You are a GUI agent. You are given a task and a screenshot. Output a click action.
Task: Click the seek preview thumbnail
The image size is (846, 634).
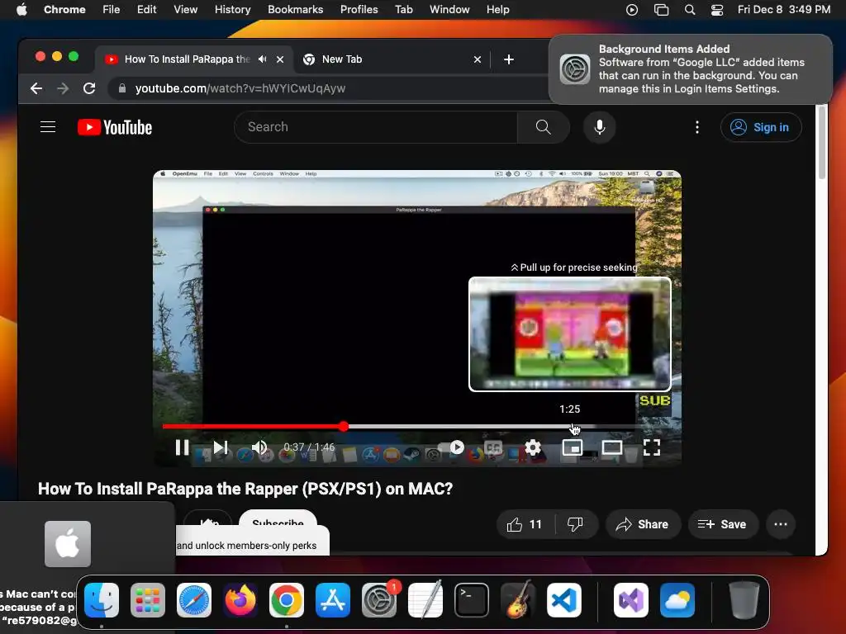click(570, 334)
